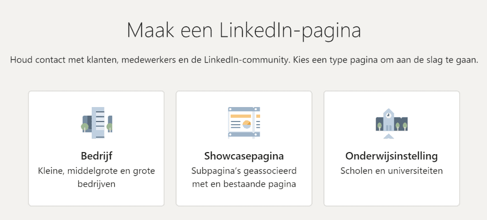Click the trees right of the school building
Image resolution: width=487 pixels, height=220 pixels.
401,126
